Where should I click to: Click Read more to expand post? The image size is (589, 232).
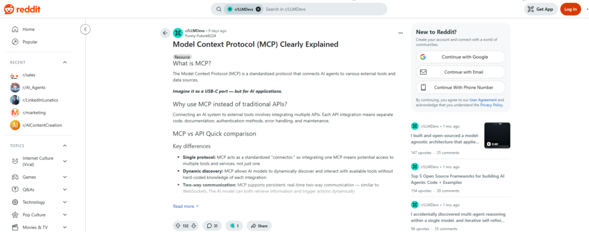[186, 206]
